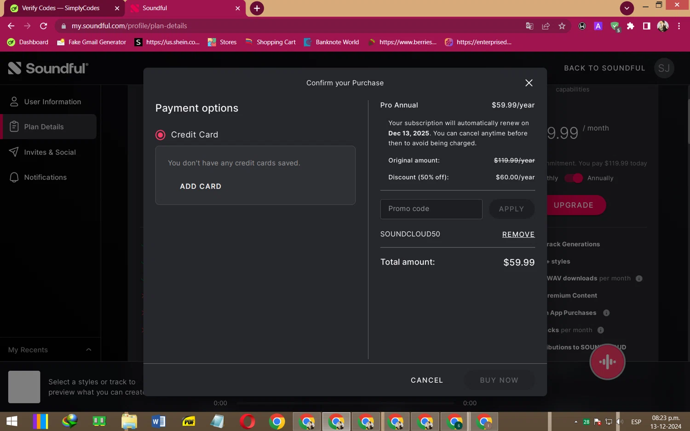Click the playback progress bar
690x431 pixels.
point(345,403)
